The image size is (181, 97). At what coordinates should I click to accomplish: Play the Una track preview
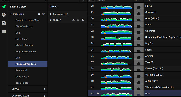click(x=98, y=93)
